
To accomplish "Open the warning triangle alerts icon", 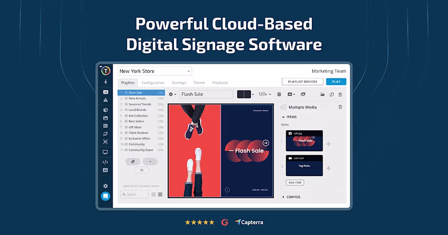I will 105,100.
